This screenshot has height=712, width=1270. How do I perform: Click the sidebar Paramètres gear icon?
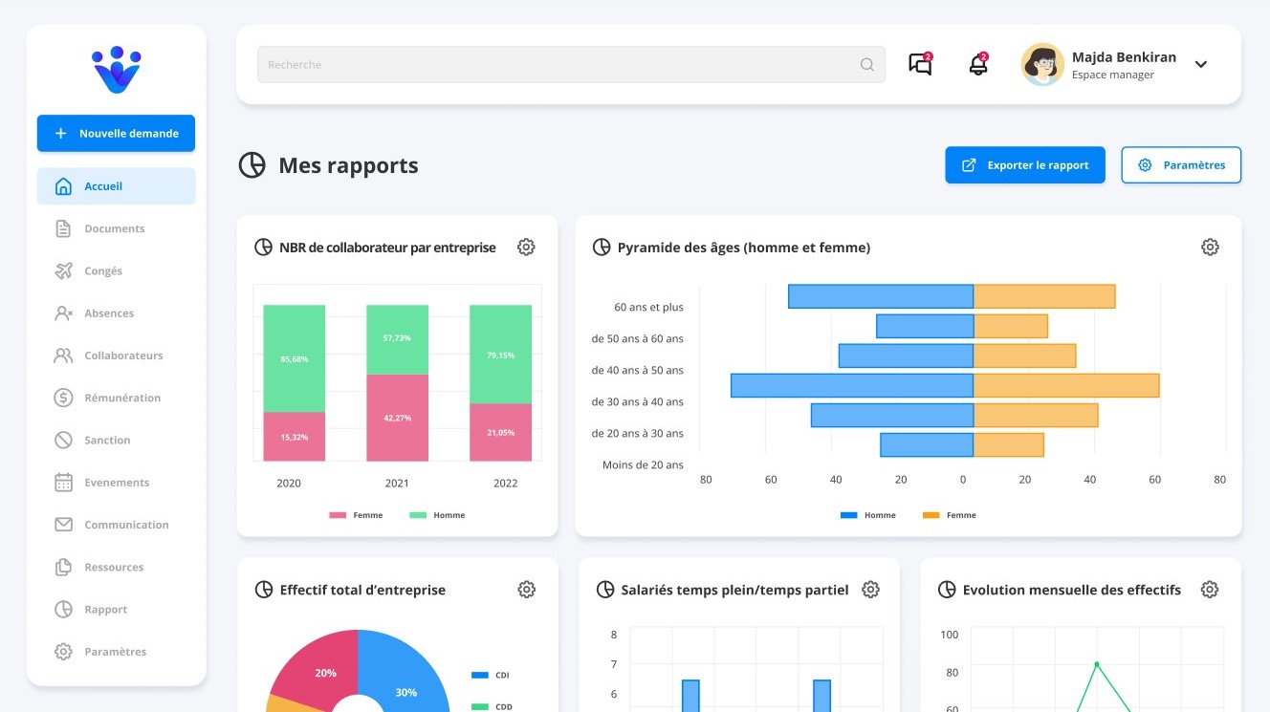point(63,652)
